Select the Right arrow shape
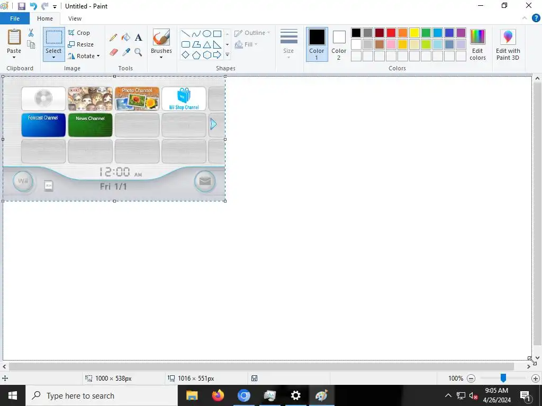The height and width of the screenshot is (406, 542). [x=217, y=55]
